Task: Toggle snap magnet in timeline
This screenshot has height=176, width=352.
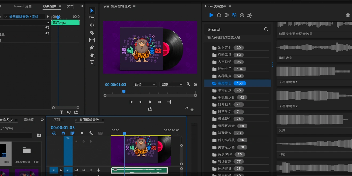Action: tap(63, 133)
